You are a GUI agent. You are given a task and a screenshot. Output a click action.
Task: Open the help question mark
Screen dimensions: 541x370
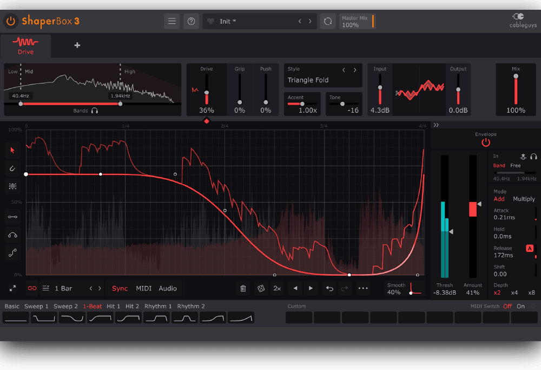click(191, 22)
